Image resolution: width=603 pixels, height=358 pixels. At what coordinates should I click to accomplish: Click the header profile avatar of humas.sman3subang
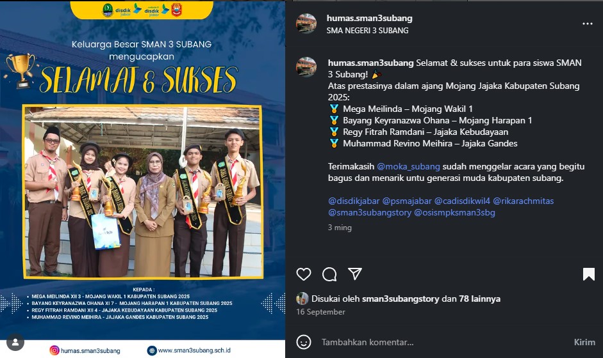pyautogui.click(x=306, y=24)
